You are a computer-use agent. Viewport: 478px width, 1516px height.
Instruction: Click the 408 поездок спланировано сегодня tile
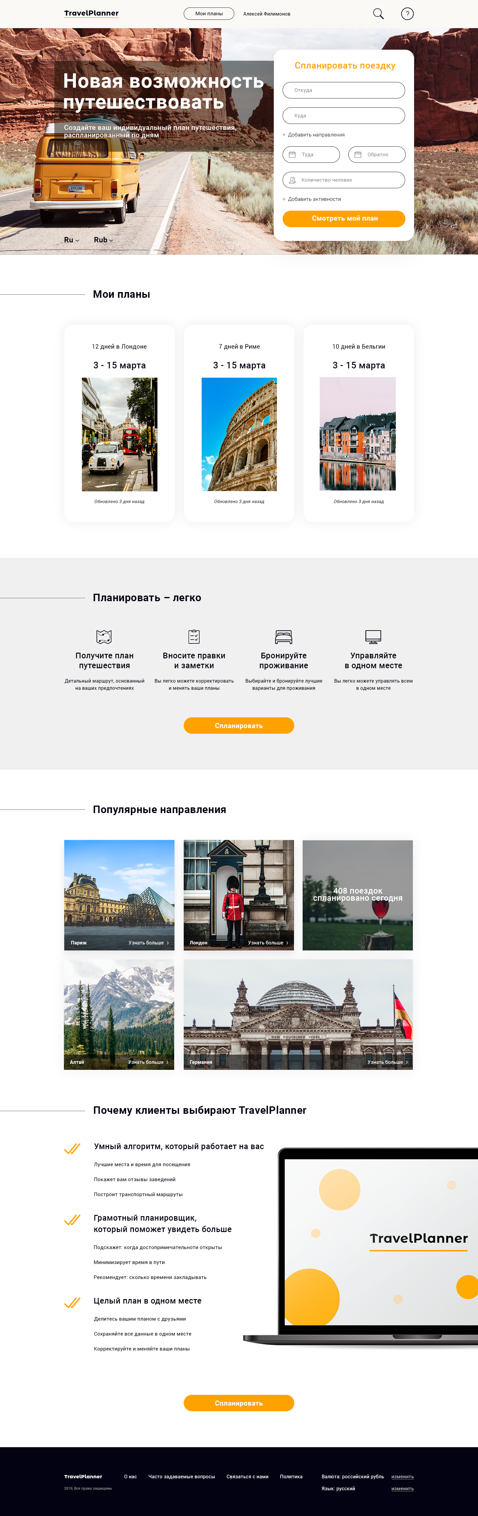click(x=358, y=895)
